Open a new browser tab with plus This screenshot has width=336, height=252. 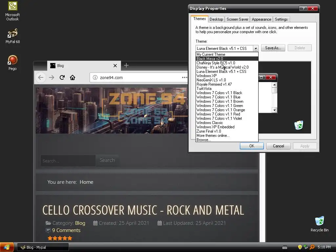[126, 65]
